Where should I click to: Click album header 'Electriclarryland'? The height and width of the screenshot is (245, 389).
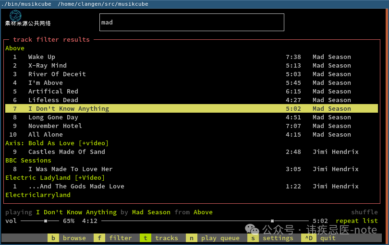coord(38,195)
